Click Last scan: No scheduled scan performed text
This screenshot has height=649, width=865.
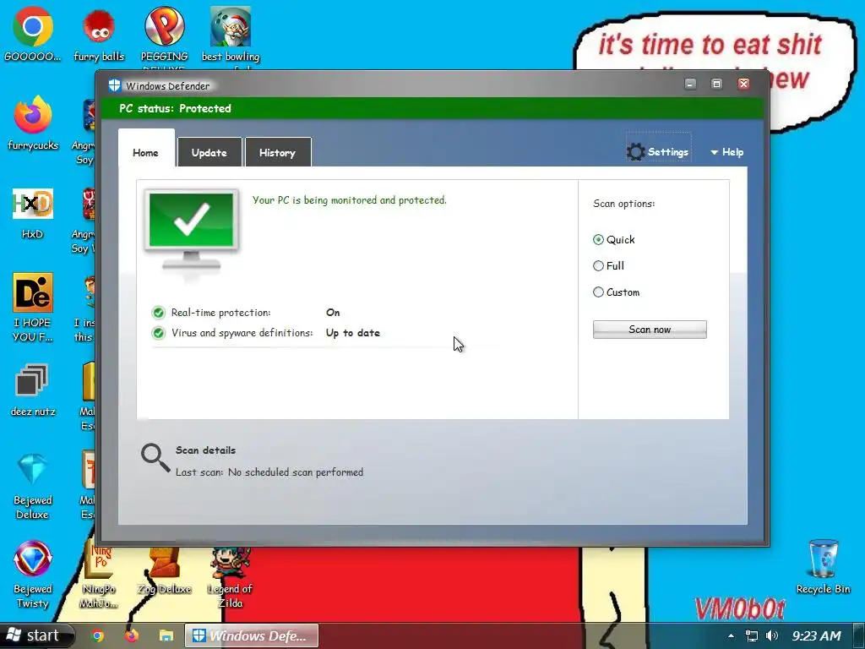269,472
